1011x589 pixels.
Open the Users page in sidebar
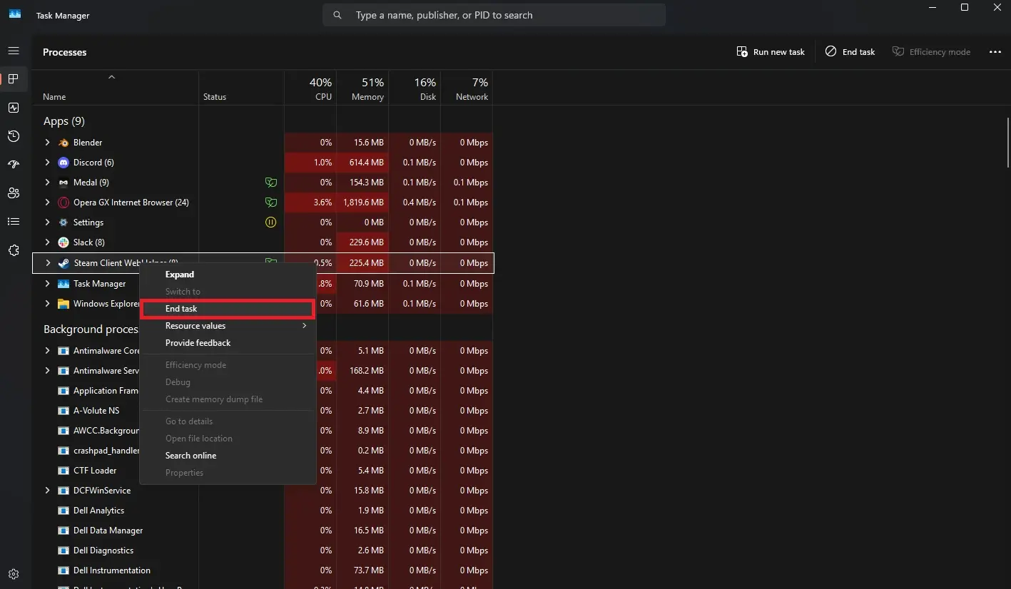13,193
